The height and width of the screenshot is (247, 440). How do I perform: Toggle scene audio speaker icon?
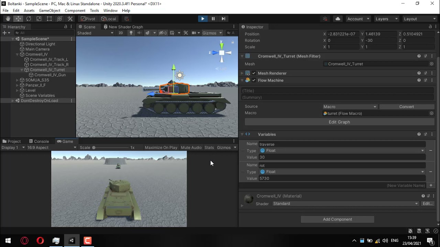[139, 33]
